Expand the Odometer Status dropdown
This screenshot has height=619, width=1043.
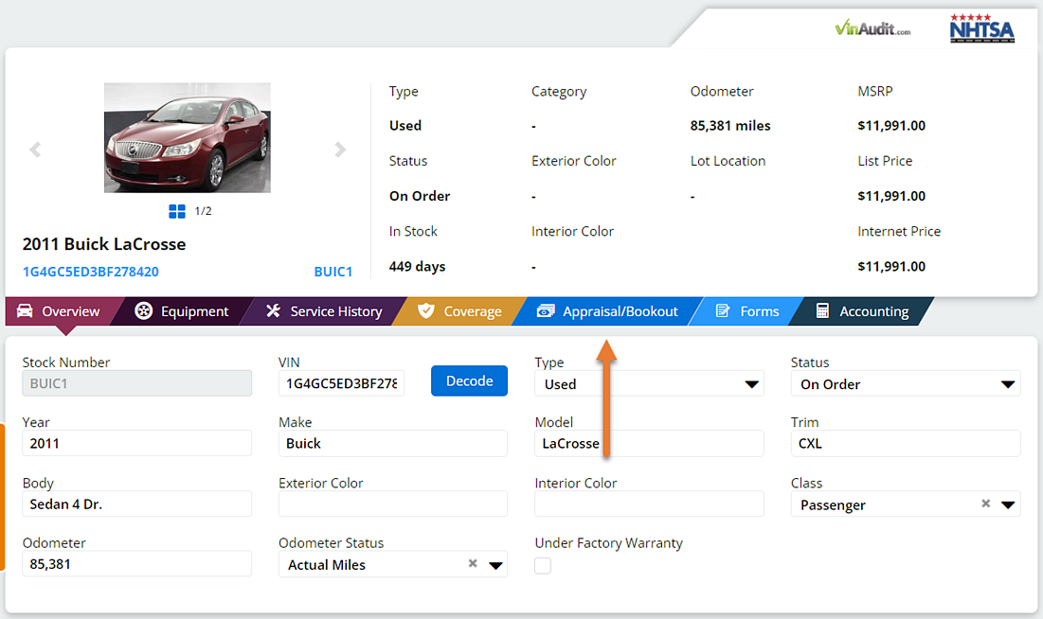click(x=495, y=564)
